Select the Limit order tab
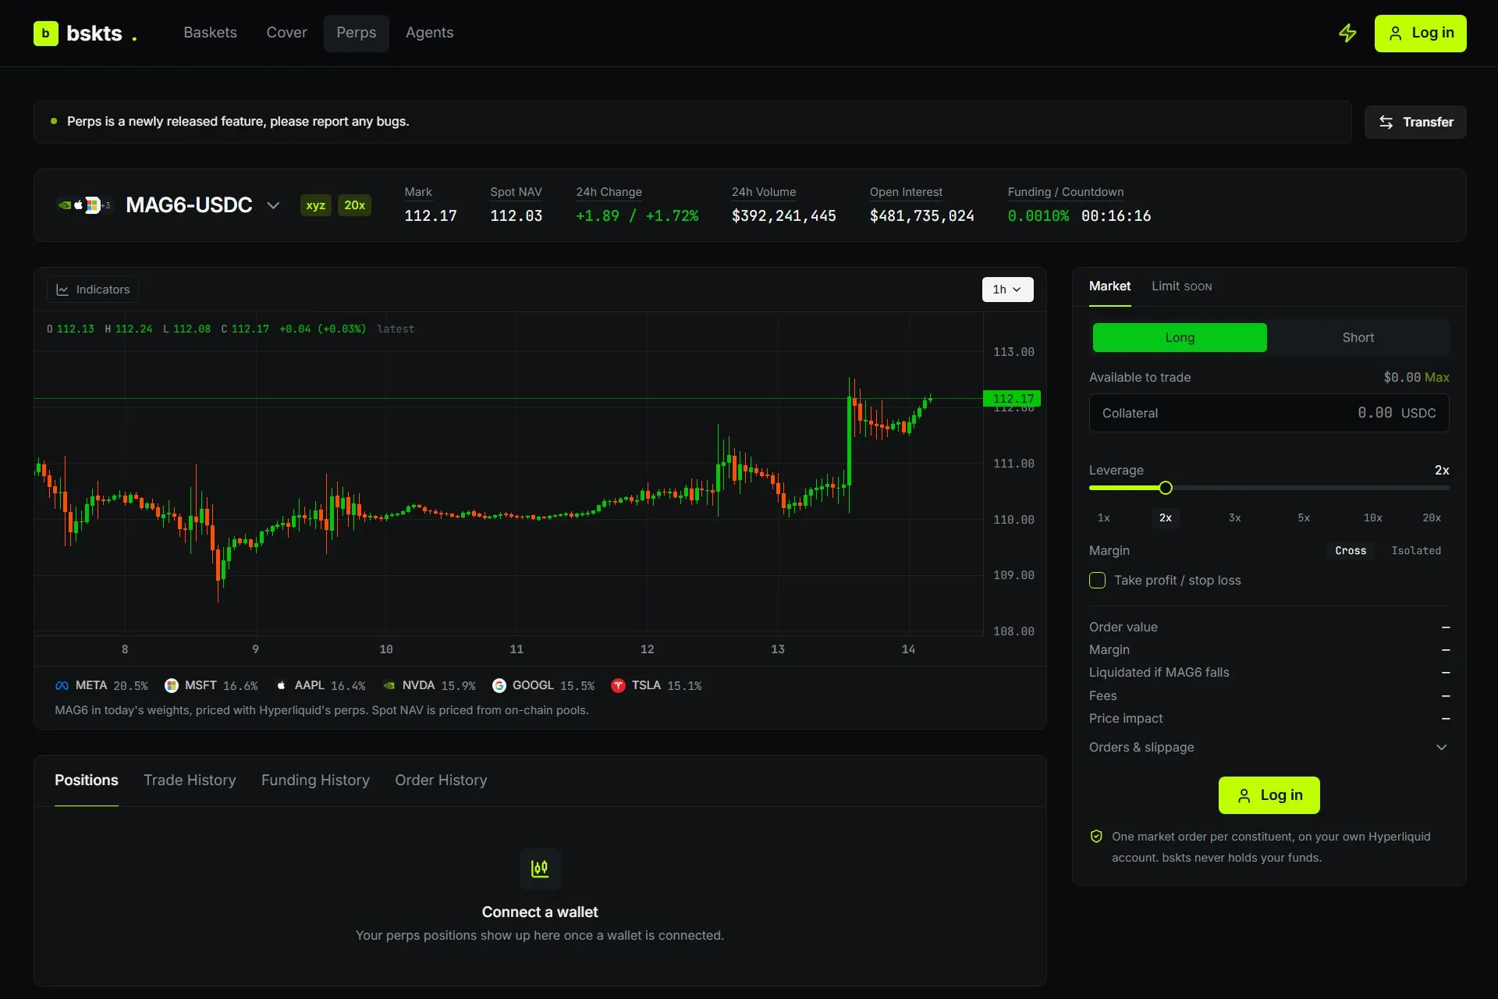This screenshot has width=1498, height=999. click(x=1181, y=286)
